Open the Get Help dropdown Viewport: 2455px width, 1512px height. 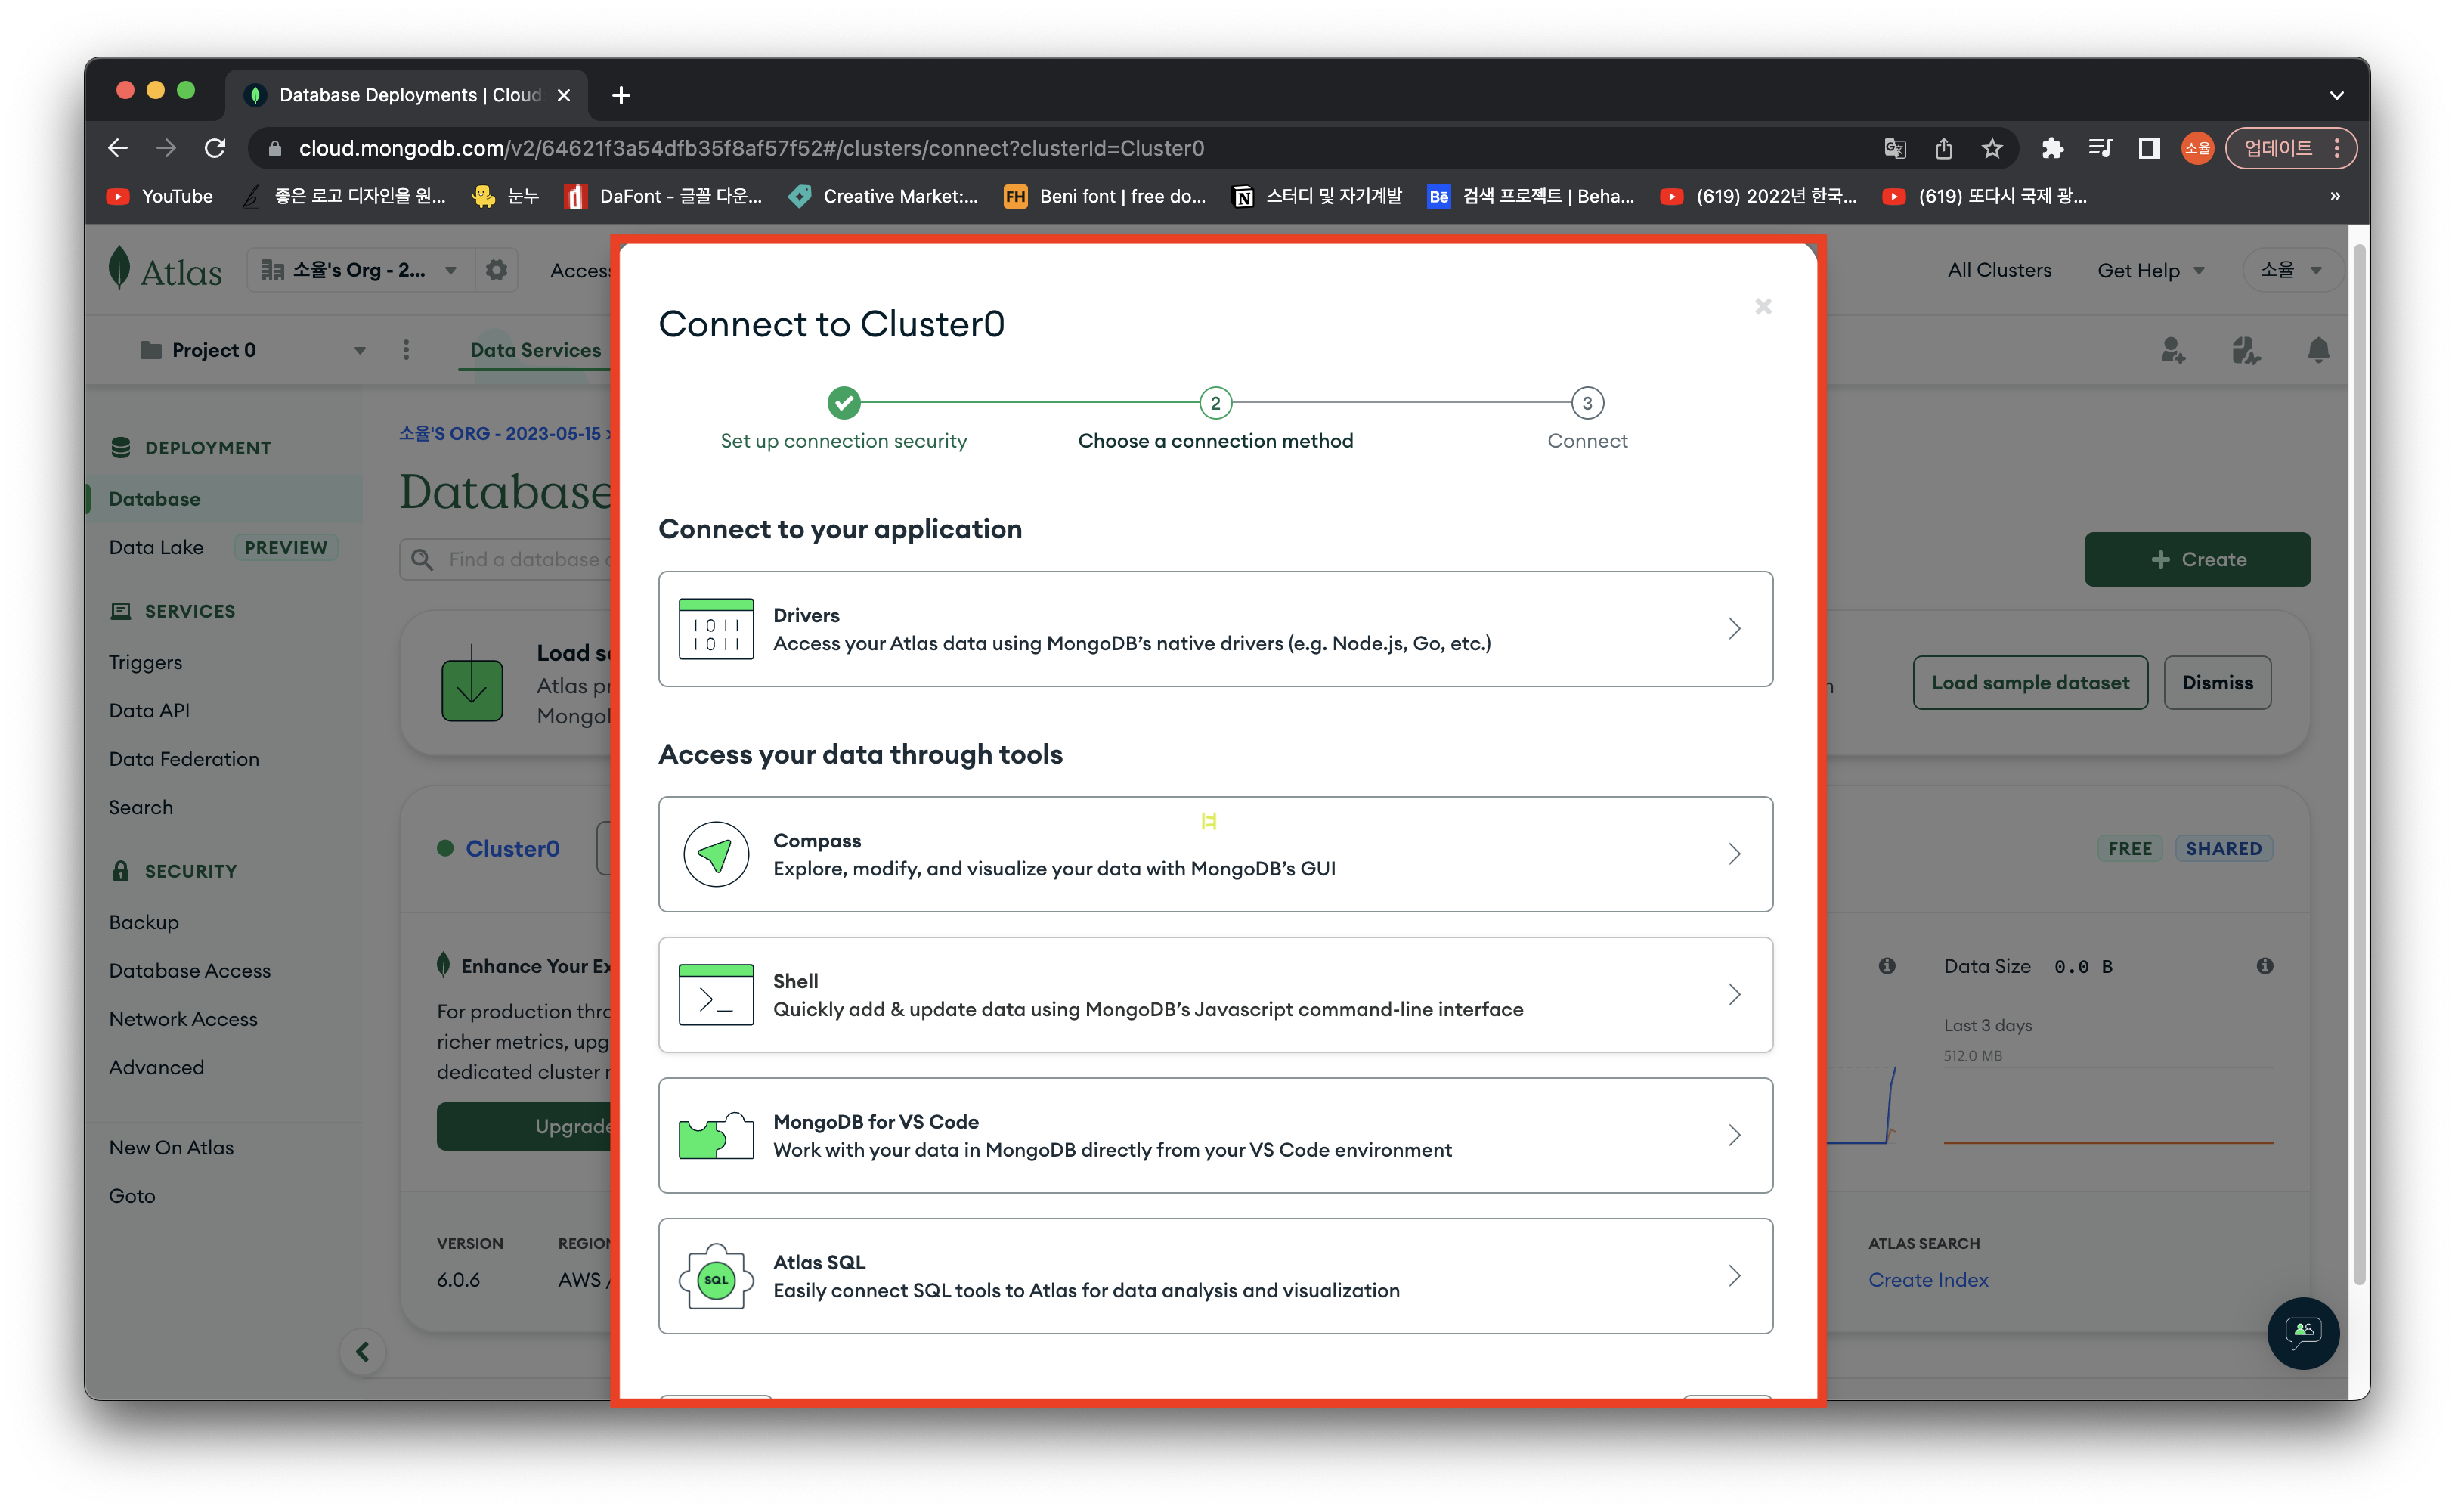click(x=2150, y=270)
